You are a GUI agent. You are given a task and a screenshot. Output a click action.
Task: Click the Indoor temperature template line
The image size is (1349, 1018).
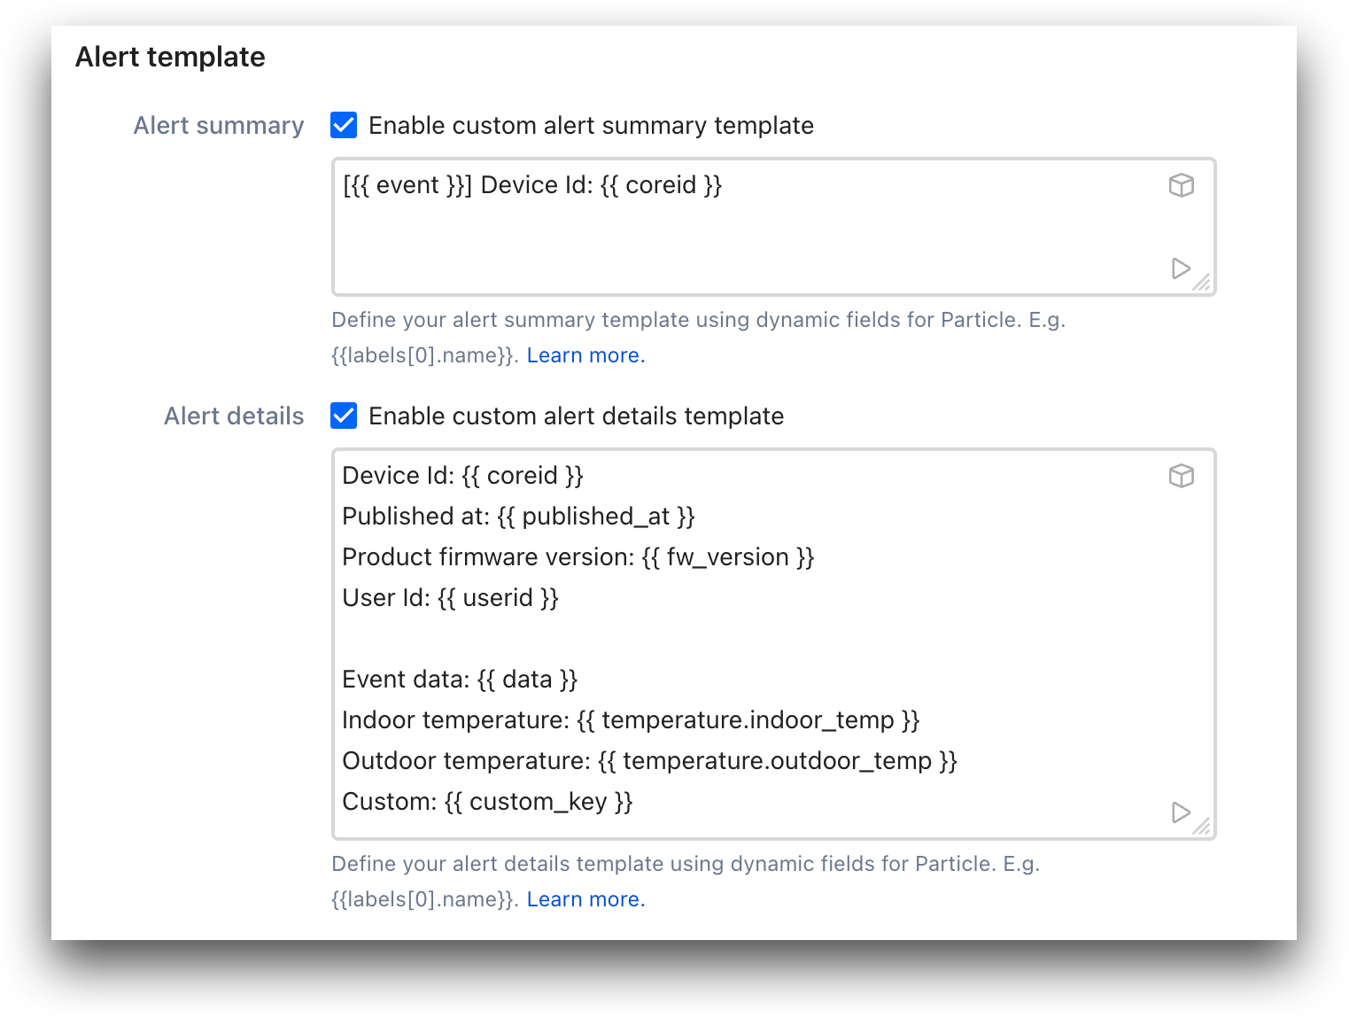[x=631, y=719]
